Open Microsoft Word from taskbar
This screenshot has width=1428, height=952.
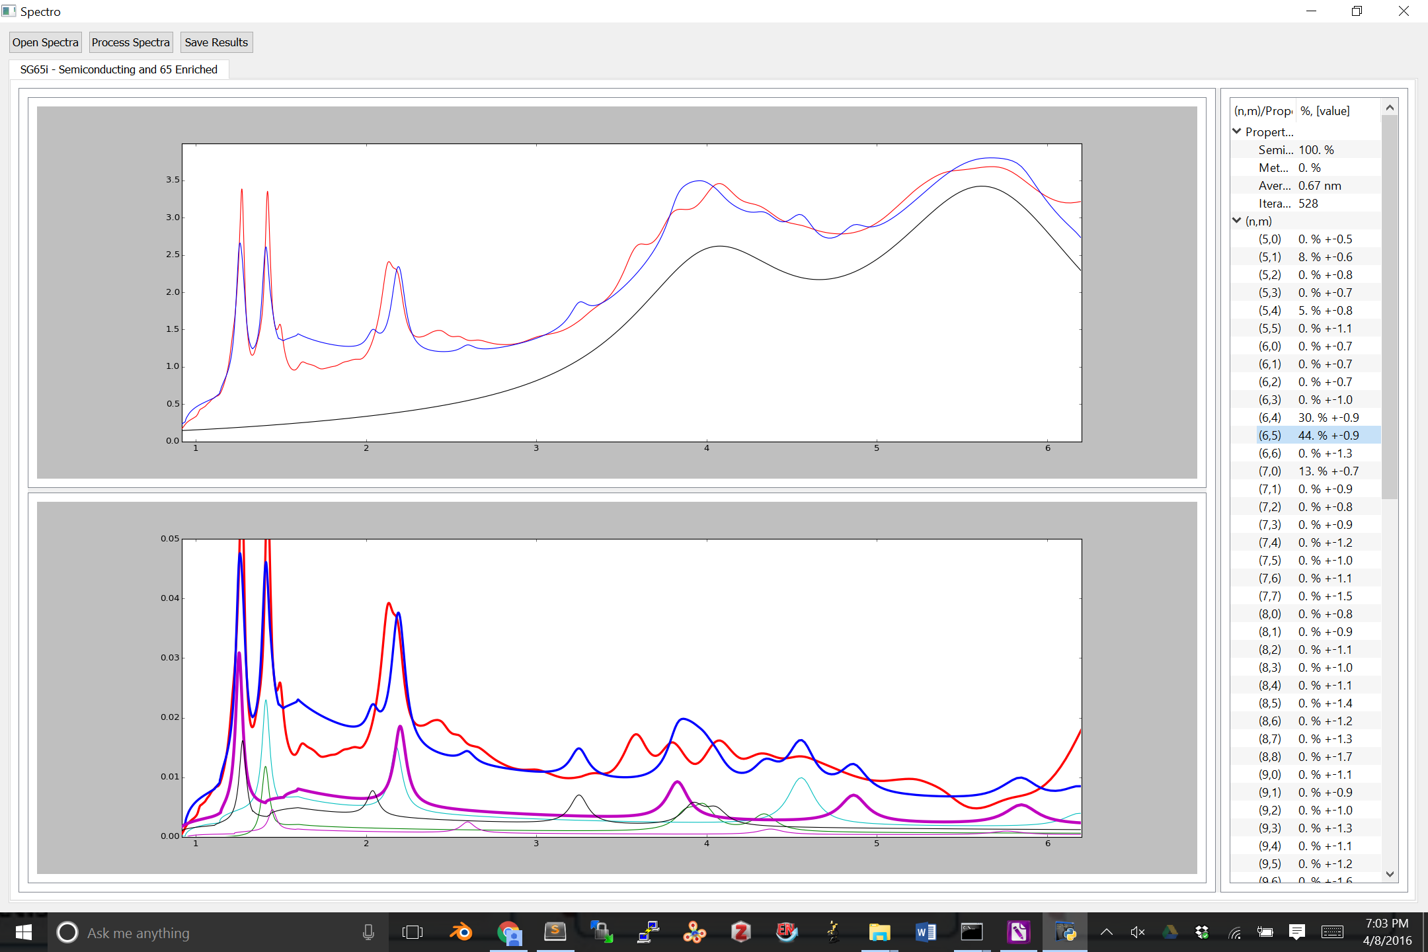(926, 933)
